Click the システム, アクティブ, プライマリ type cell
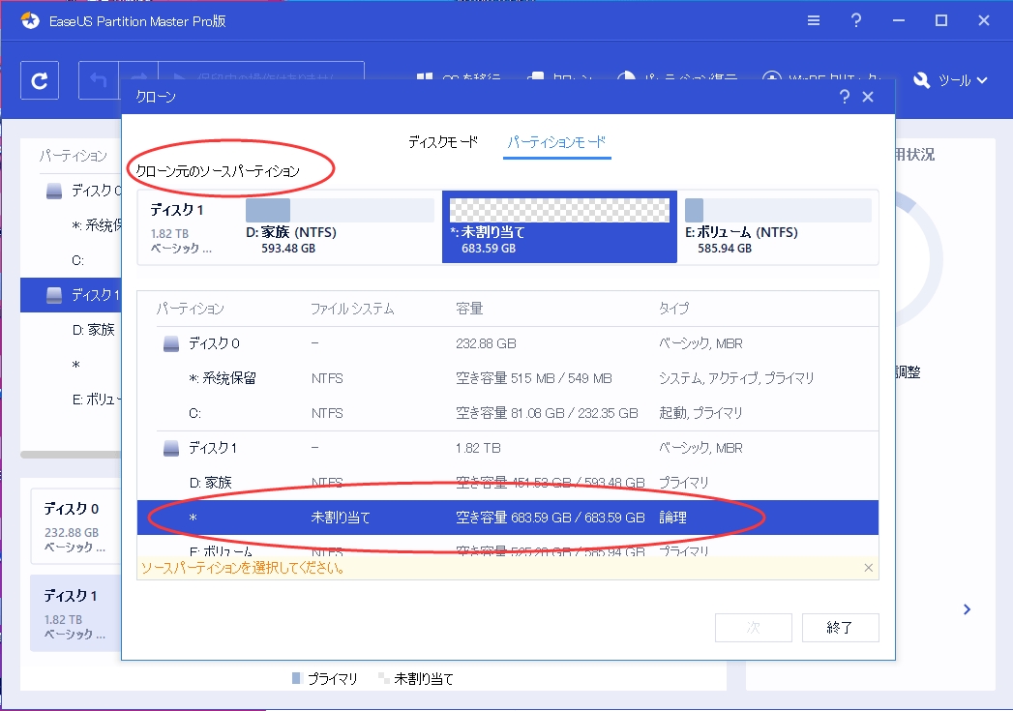The image size is (1013, 711). pos(736,378)
